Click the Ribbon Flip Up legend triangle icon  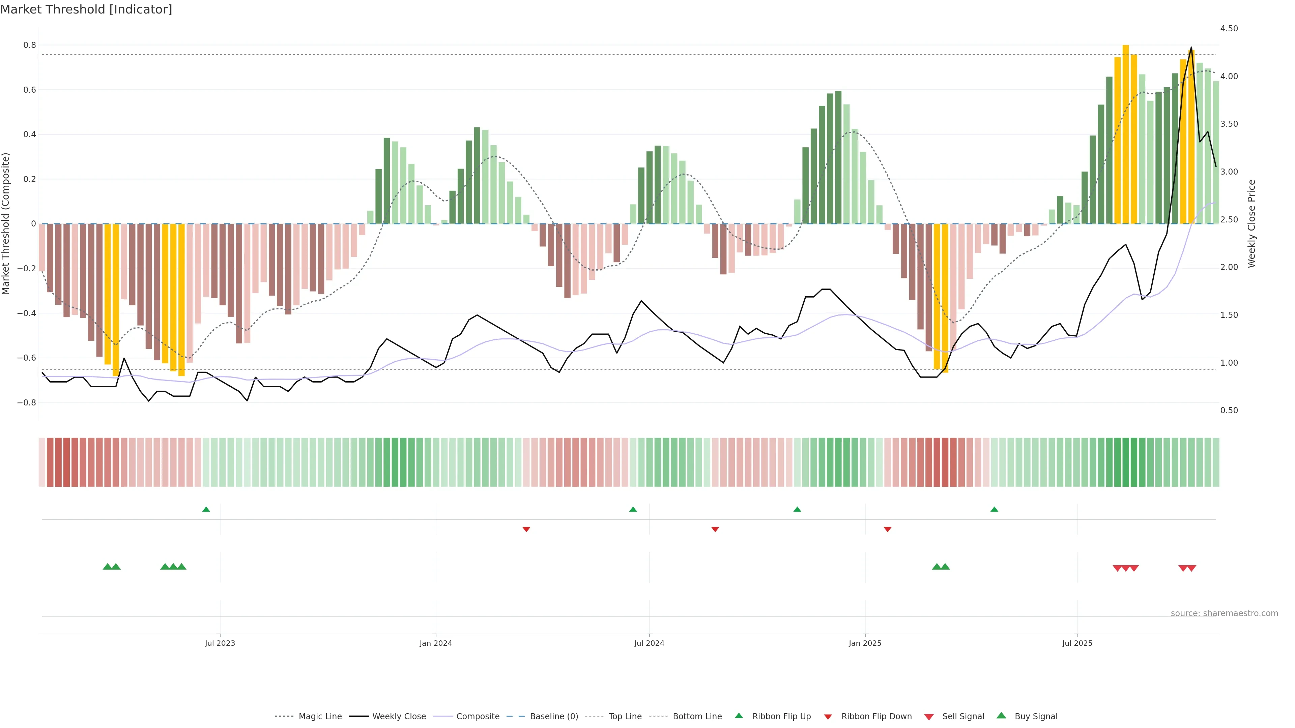tap(739, 716)
